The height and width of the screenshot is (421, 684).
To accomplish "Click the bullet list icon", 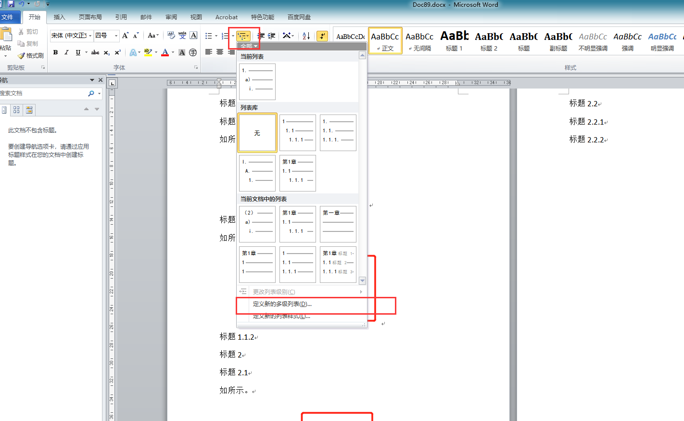I will coord(208,36).
